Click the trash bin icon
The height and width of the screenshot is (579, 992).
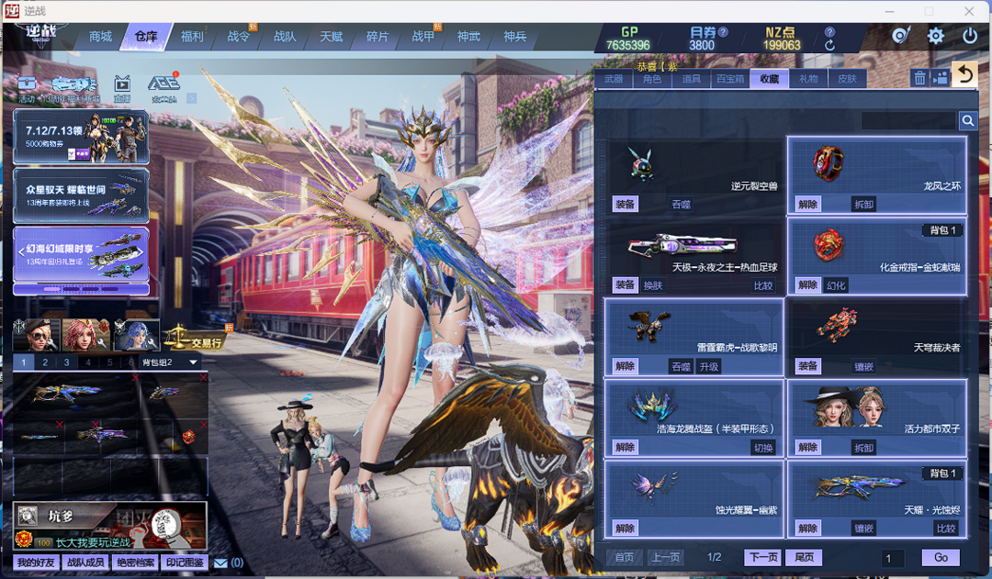click(x=919, y=78)
